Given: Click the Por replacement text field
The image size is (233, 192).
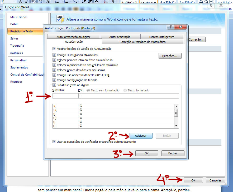Looking at the screenshot, I should (x=129, y=96).
